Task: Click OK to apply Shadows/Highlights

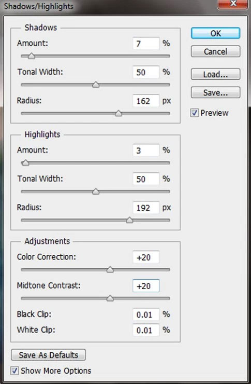Action: click(215, 33)
